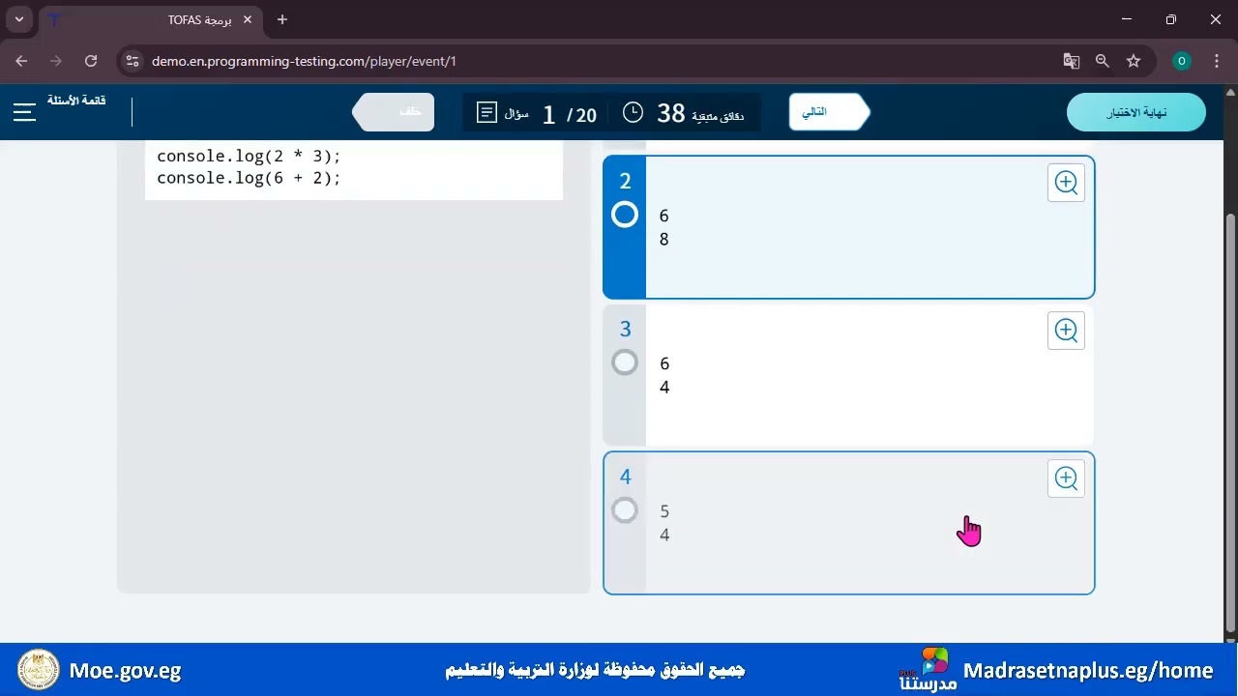Click the answer 3 card
Viewport: 1238px width, 696px height.
[x=849, y=375]
